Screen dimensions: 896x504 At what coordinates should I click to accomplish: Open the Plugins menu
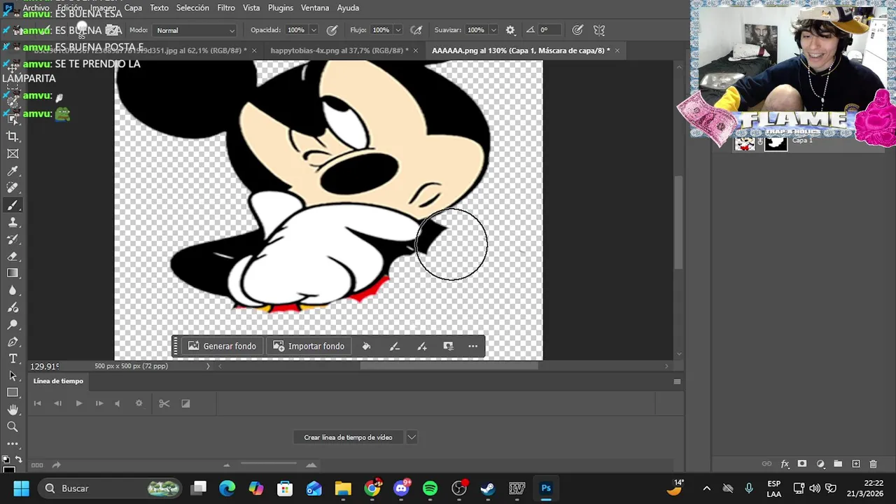(281, 8)
